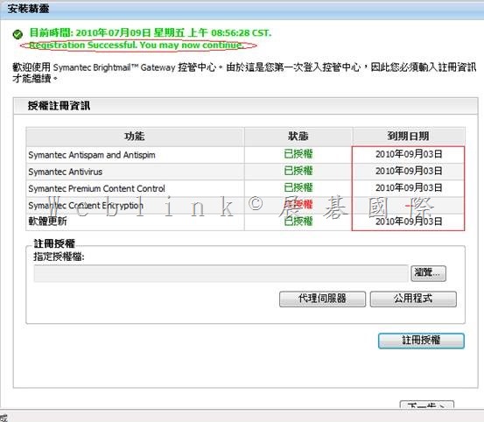The image size is (484, 422).
Task: Click the red status of Content Encryption
Action: click(298, 204)
